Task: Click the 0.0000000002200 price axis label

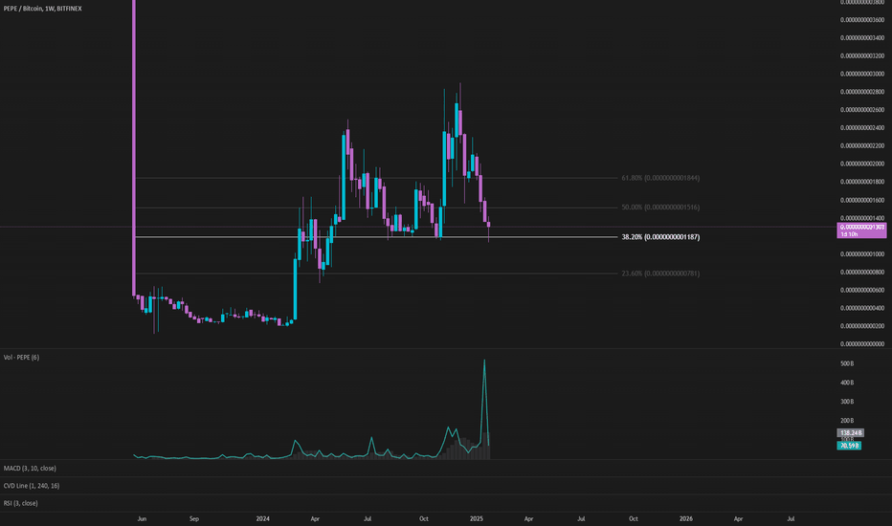Action: click(862, 146)
